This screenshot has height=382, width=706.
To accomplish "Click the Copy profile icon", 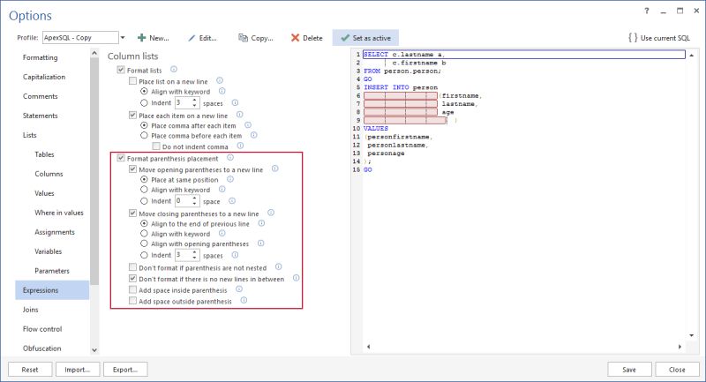I will click(244, 38).
